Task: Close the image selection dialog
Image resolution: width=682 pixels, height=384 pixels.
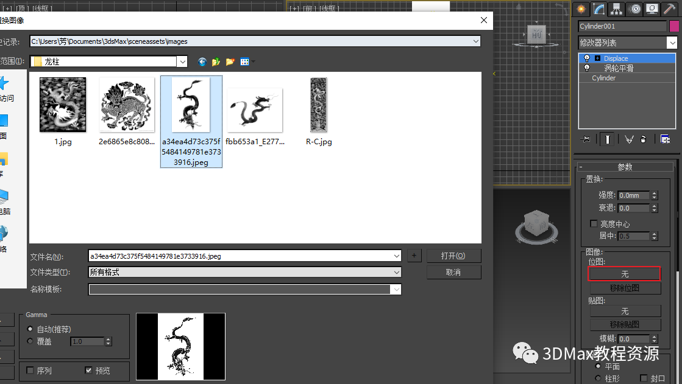Action: (484, 20)
